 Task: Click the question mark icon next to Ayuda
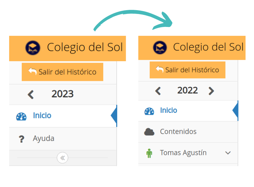[21, 139]
